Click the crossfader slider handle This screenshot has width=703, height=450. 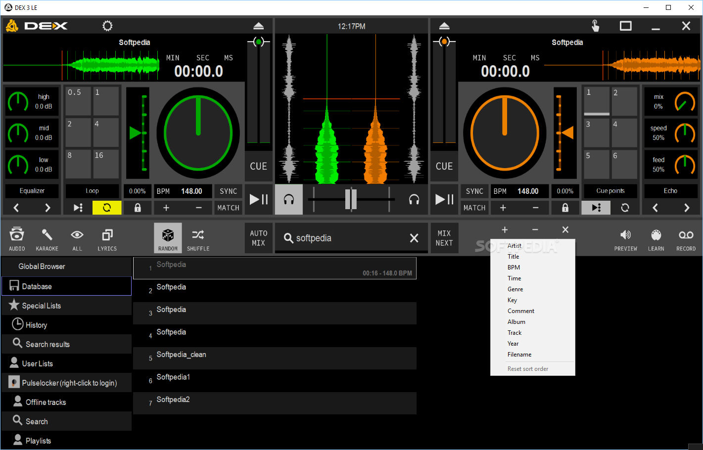351,199
